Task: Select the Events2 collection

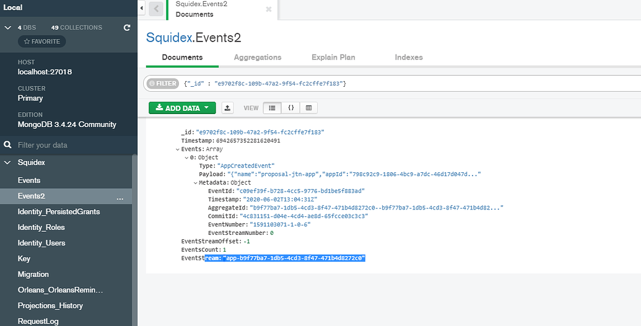Action: [66, 196]
